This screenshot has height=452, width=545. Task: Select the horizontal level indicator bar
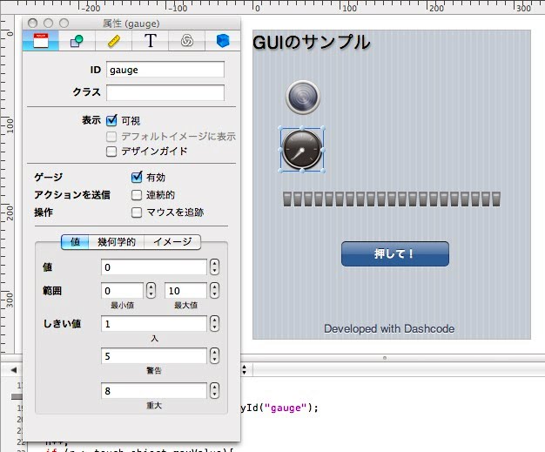pos(392,199)
